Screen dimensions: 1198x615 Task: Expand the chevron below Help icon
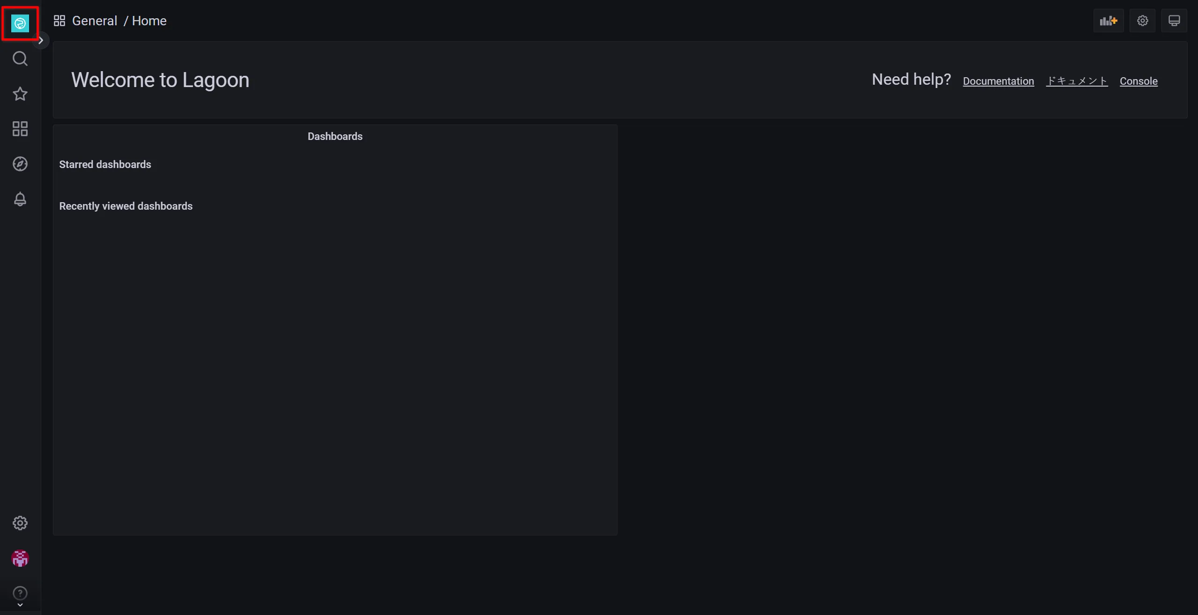pyautogui.click(x=20, y=605)
